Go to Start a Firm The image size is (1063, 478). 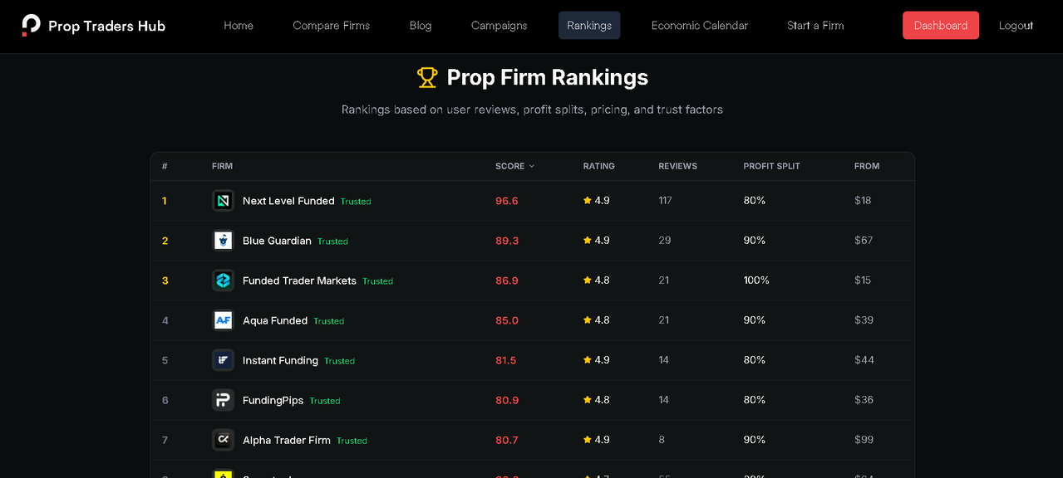[x=815, y=26]
